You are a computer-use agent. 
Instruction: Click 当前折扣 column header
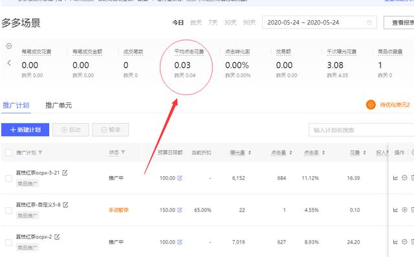pyautogui.click(x=201, y=152)
